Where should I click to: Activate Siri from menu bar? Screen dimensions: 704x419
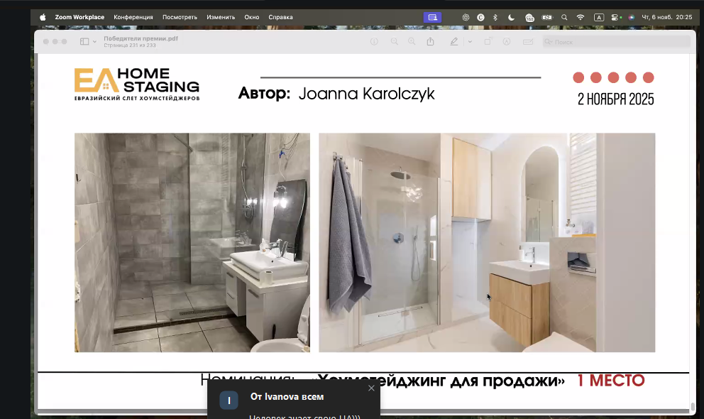[x=632, y=17]
